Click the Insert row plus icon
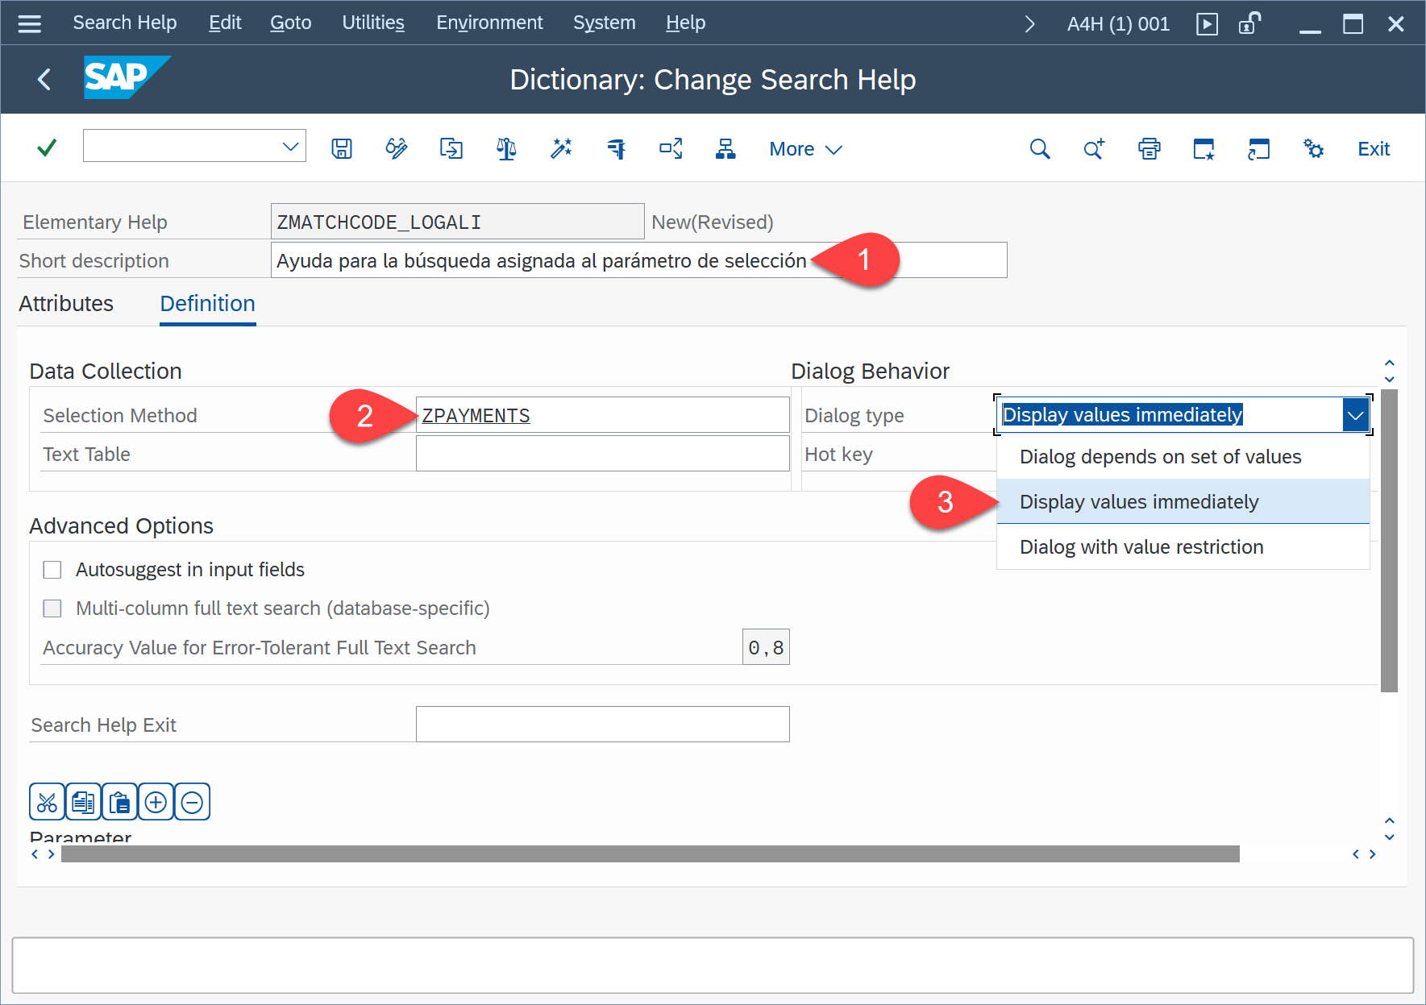Screen dimensions: 1426x1005 [x=156, y=803]
